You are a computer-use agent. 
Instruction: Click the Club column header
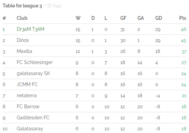click(x=22, y=18)
